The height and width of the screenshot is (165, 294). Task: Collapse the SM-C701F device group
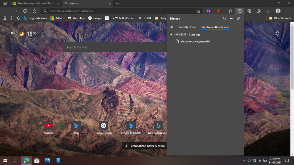coord(171,35)
